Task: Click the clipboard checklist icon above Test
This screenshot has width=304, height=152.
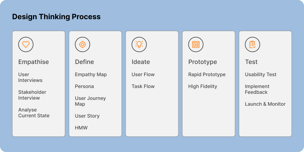Action: 252,44
